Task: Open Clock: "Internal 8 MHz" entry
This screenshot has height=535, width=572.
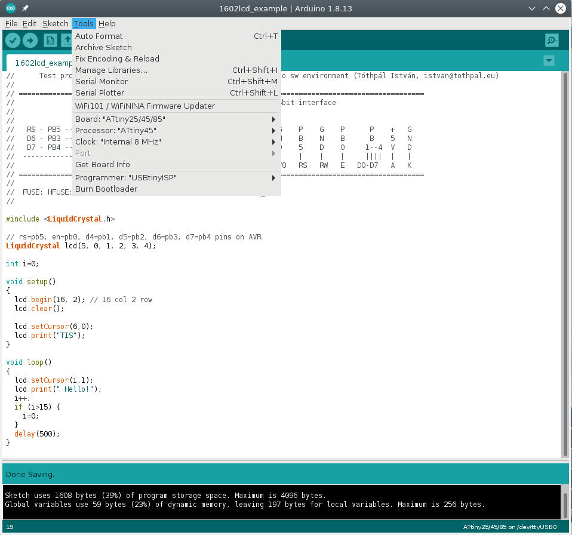Action: pyautogui.click(x=177, y=142)
